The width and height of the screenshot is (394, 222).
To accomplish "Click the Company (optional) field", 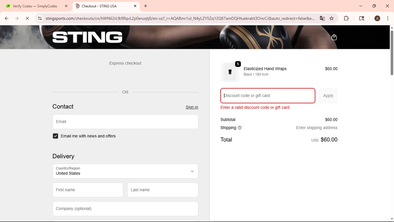I will 125,209.
